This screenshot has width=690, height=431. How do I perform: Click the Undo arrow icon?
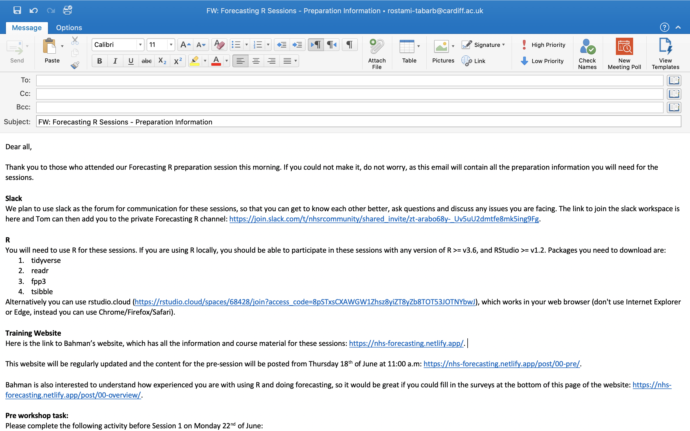coord(34,11)
